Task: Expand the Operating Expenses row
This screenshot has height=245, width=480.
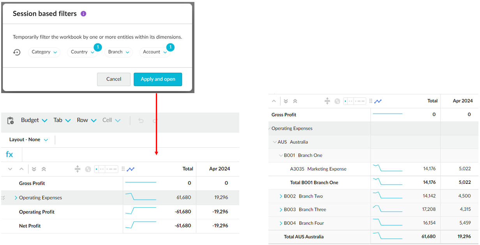Action: [x=16, y=198]
